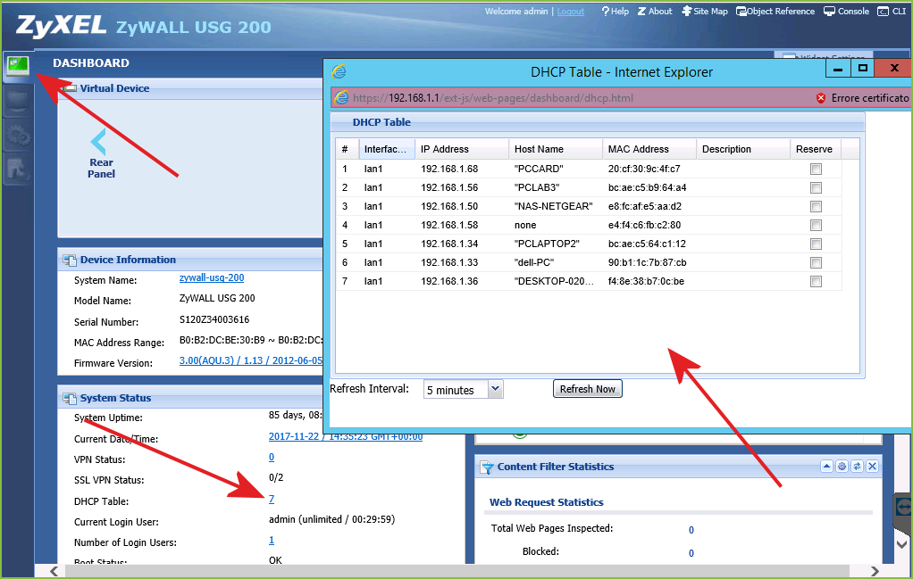Open the Maintenance icon in left sidebar
913x579 pixels.
click(x=18, y=169)
